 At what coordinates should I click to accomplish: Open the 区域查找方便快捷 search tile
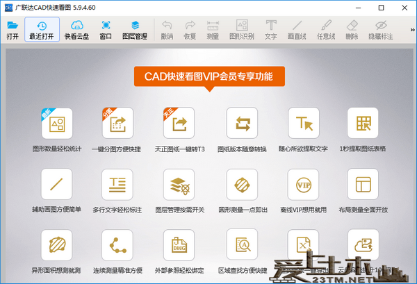242,244
